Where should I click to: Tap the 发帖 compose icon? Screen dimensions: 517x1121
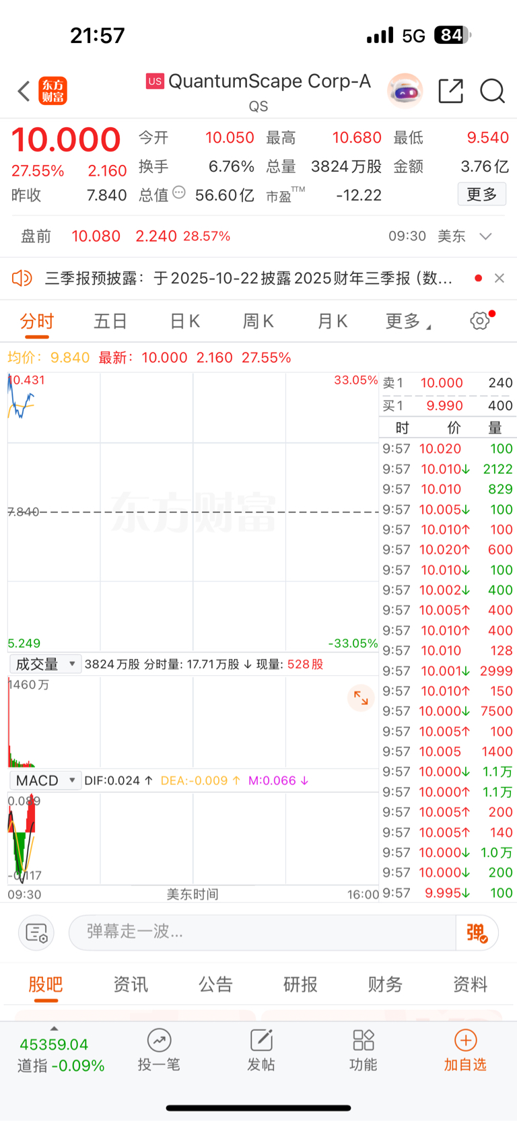[x=261, y=1040]
